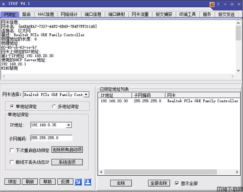The height and width of the screenshot is (192, 243).
Task: Click the 去除所有启动项 button
Action: [67, 150]
